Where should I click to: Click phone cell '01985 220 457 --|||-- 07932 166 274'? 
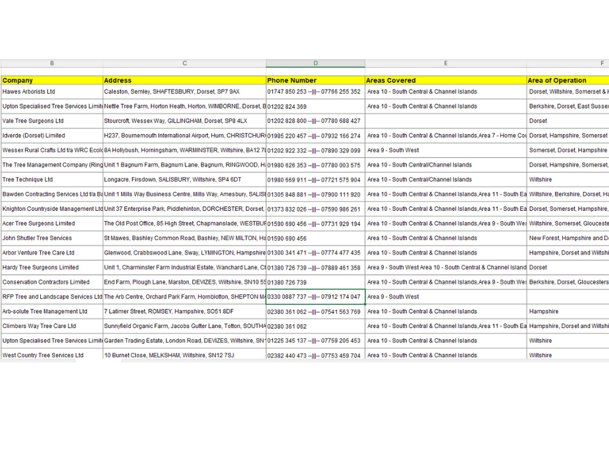point(315,136)
